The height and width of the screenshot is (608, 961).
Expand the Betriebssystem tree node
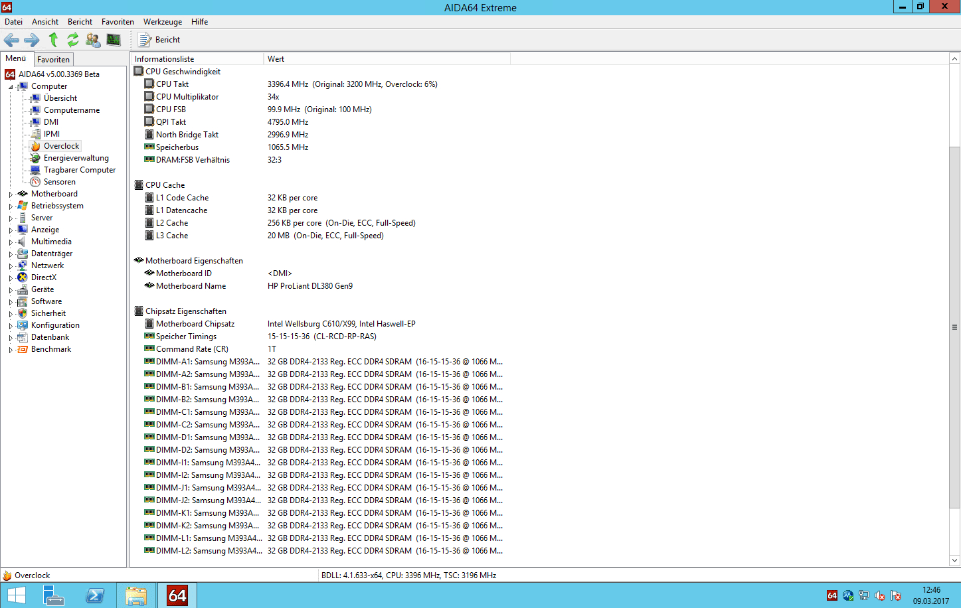click(11, 206)
